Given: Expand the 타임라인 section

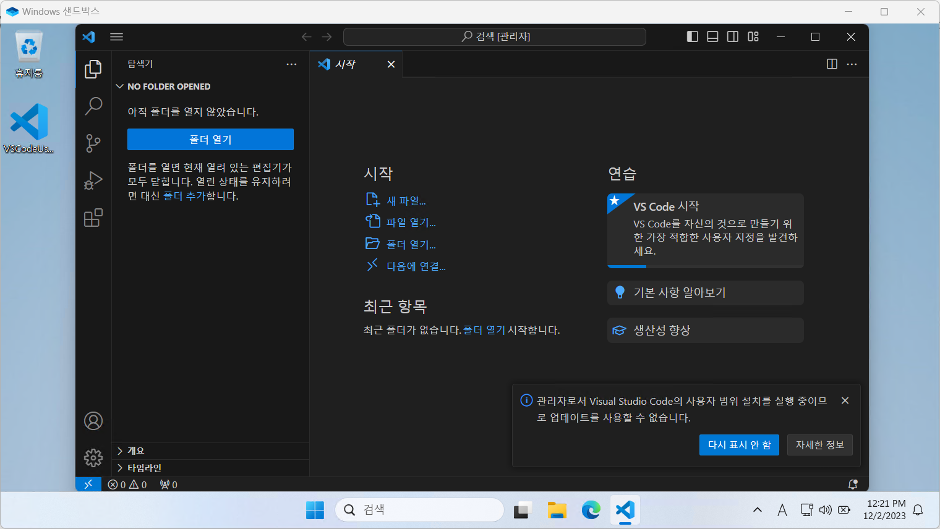Looking at the screenshot, I should (210, 468).
